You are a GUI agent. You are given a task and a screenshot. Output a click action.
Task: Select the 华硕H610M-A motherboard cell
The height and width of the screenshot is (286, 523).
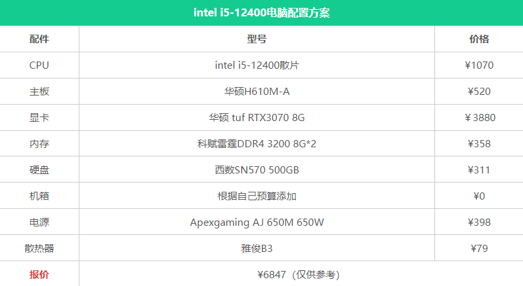tap(257, 92)
